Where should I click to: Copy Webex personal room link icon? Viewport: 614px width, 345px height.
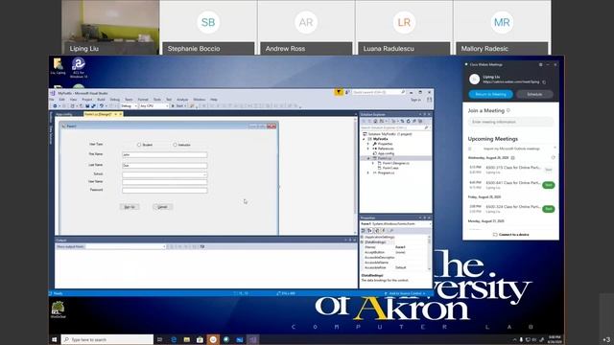point(544,82)
